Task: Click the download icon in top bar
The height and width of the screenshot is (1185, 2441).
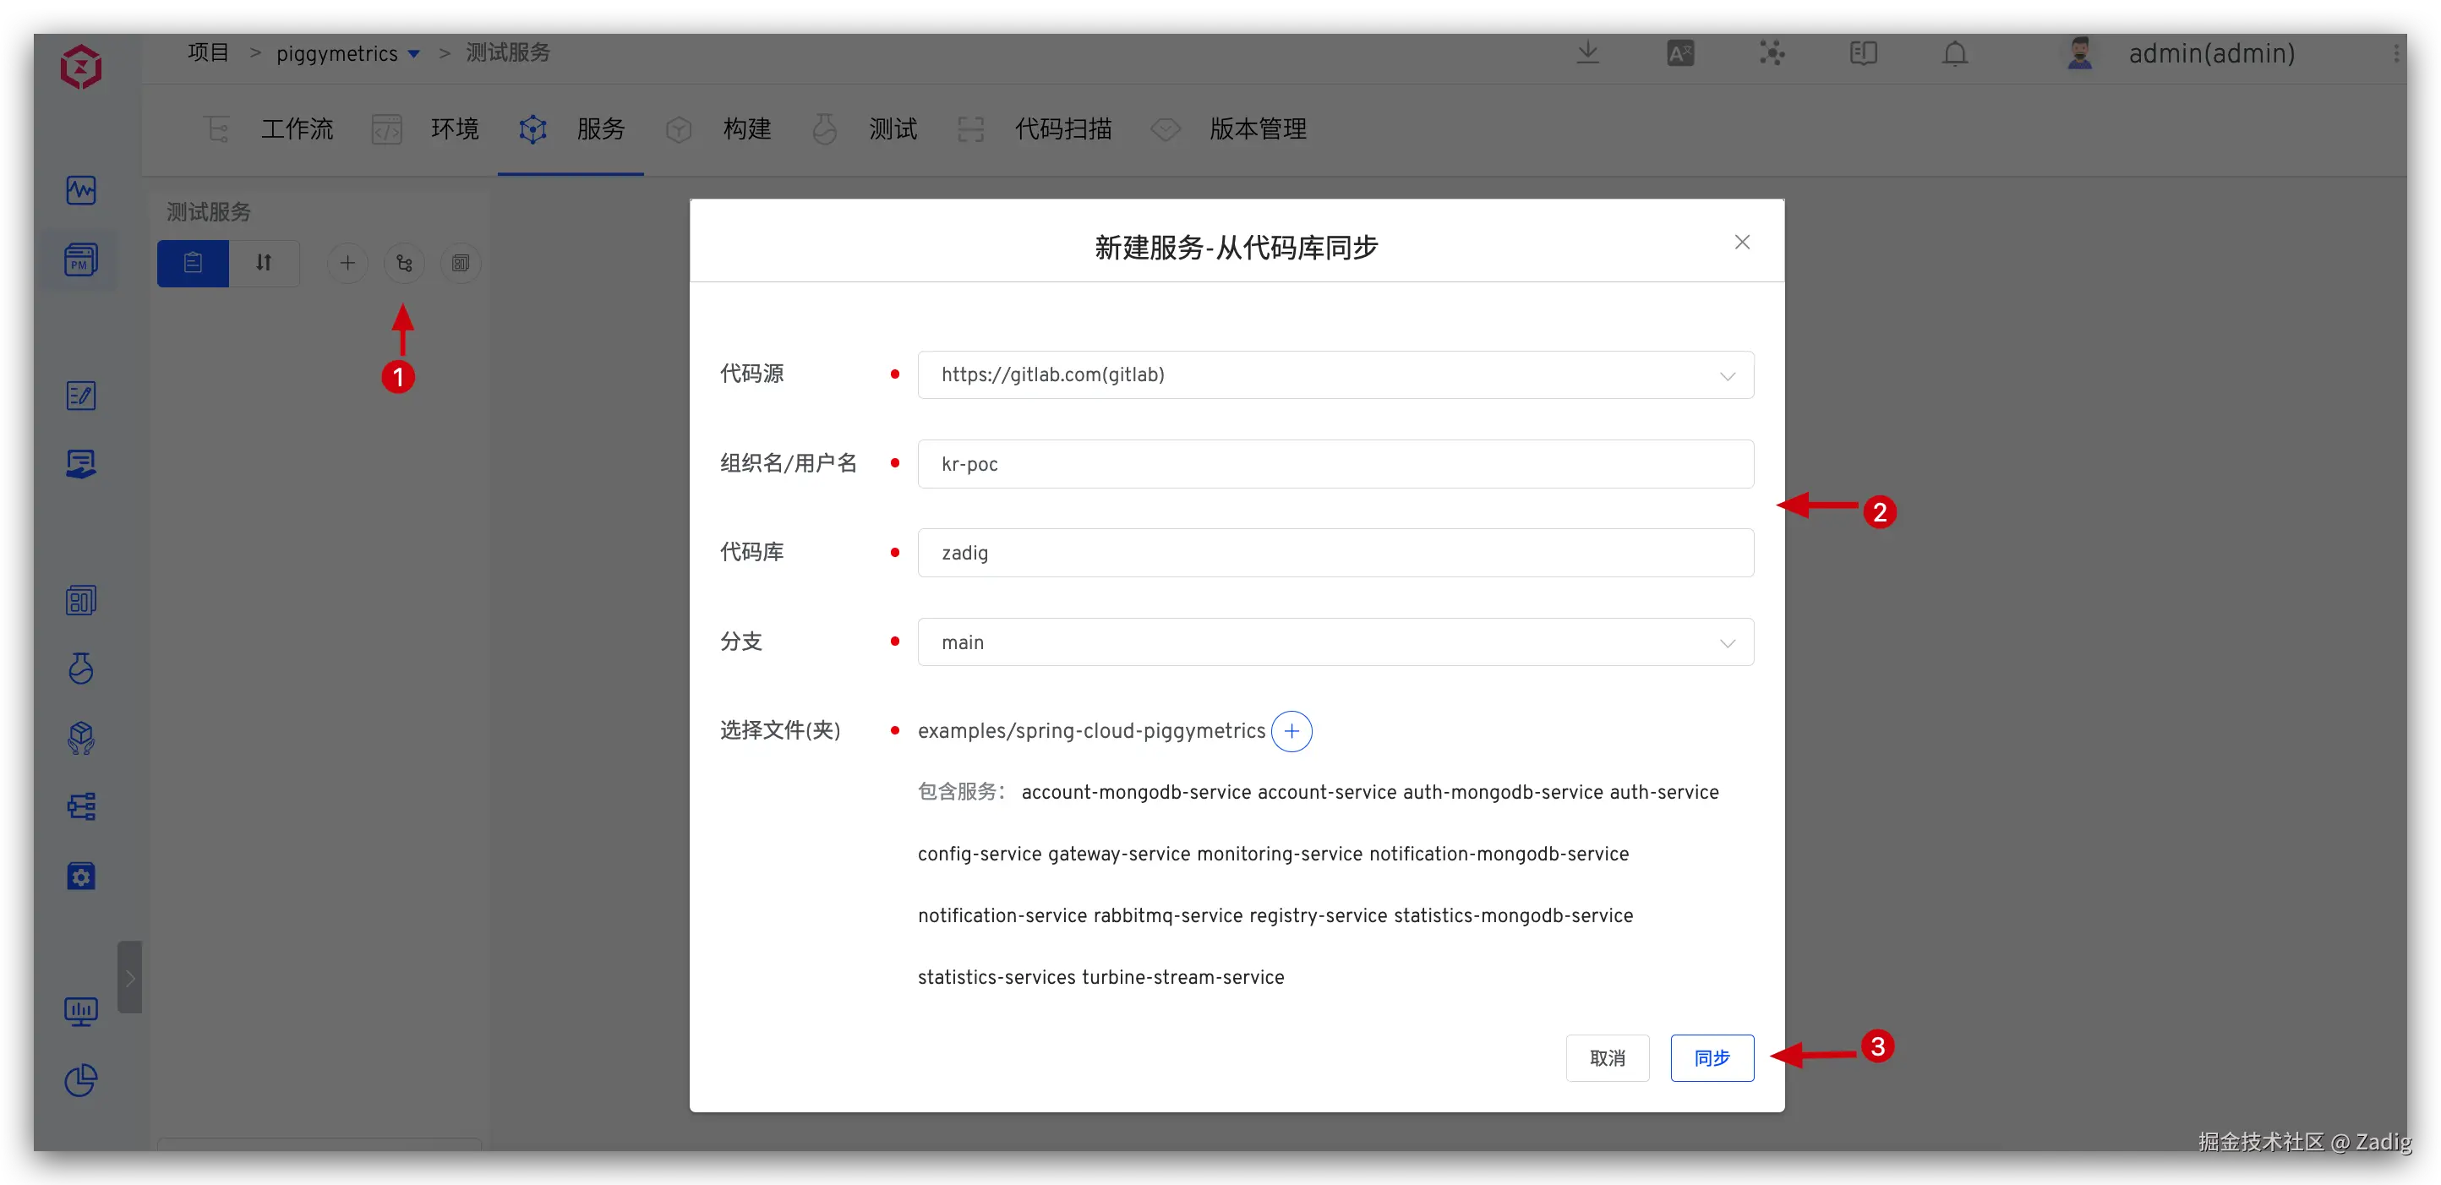Action: 1587,54
